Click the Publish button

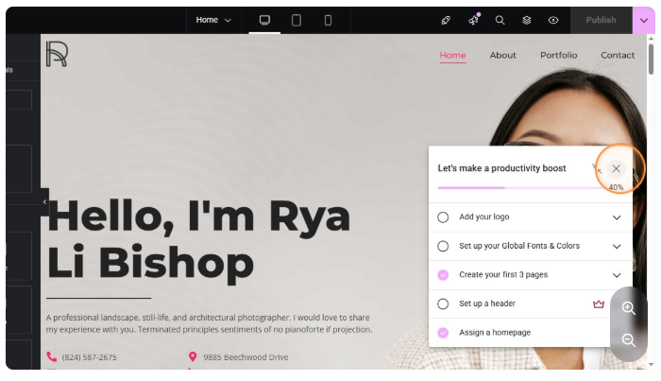coord(601,20)
